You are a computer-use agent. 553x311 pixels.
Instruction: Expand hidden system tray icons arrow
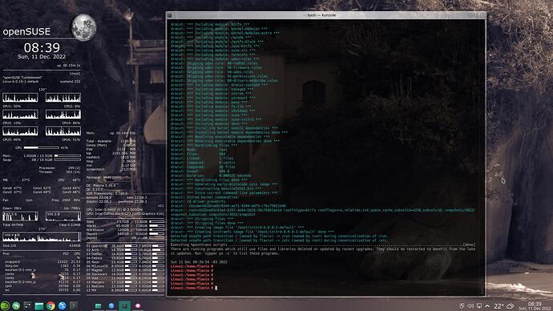[487, 305]
